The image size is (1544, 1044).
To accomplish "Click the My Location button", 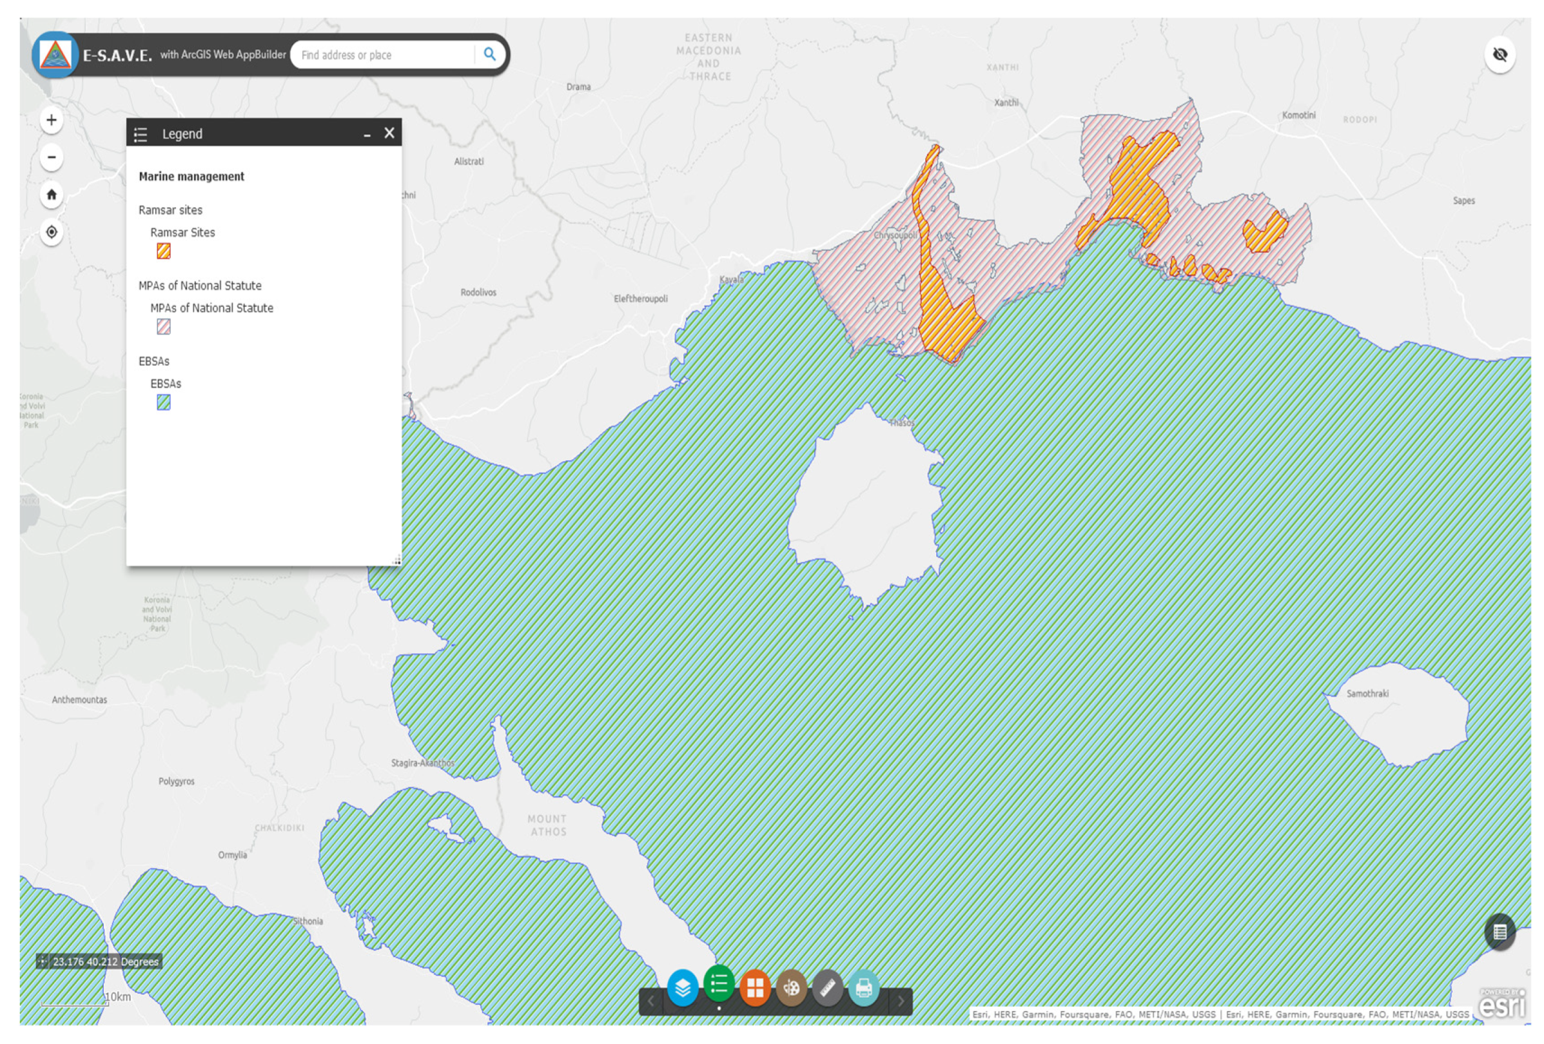I will 51,232.
